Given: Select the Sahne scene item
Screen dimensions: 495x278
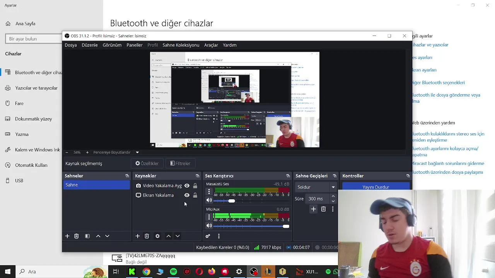Looking at the screenshot, I should (97, 185).
